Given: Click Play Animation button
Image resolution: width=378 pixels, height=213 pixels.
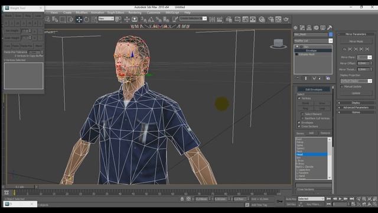Looking at the screenshot, I should point(340,199).
